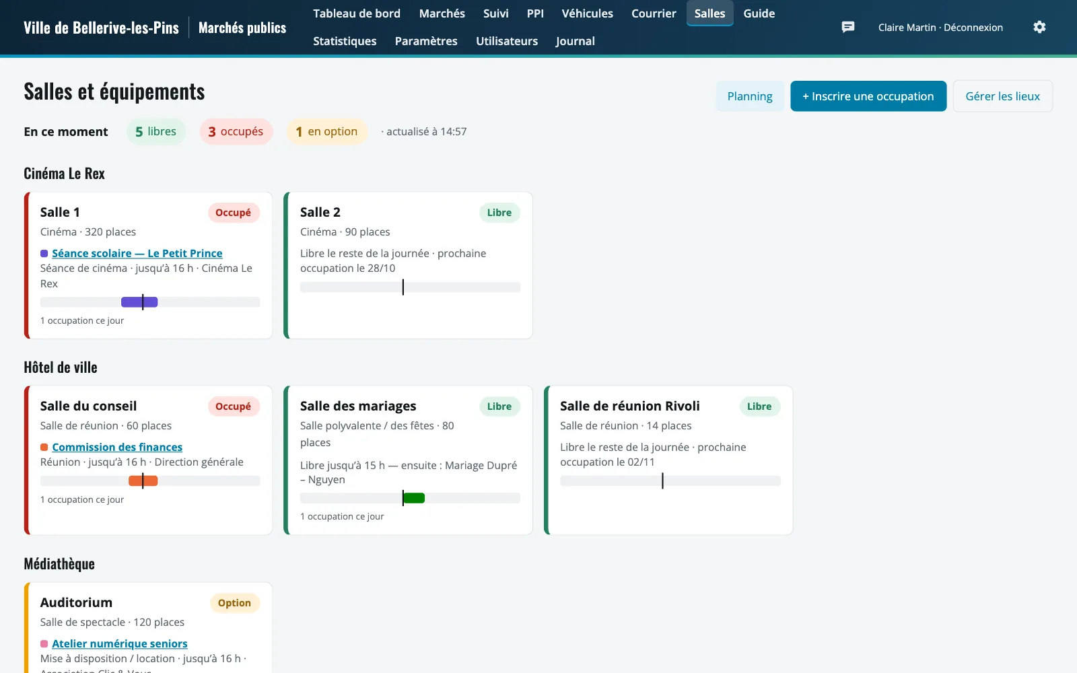Open Atelier numérique seniors link
This screenshot has width=1077, height=673.
click(120, 644)
